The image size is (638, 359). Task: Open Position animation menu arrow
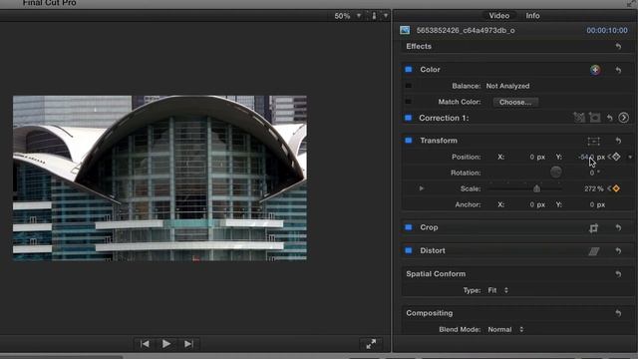click(630, 158)
